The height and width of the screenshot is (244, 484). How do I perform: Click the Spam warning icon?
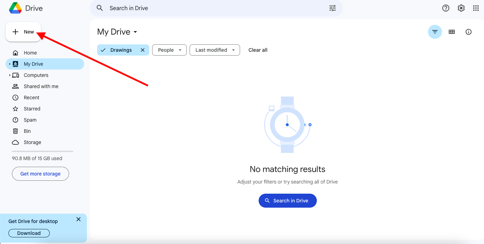point(15,120)
